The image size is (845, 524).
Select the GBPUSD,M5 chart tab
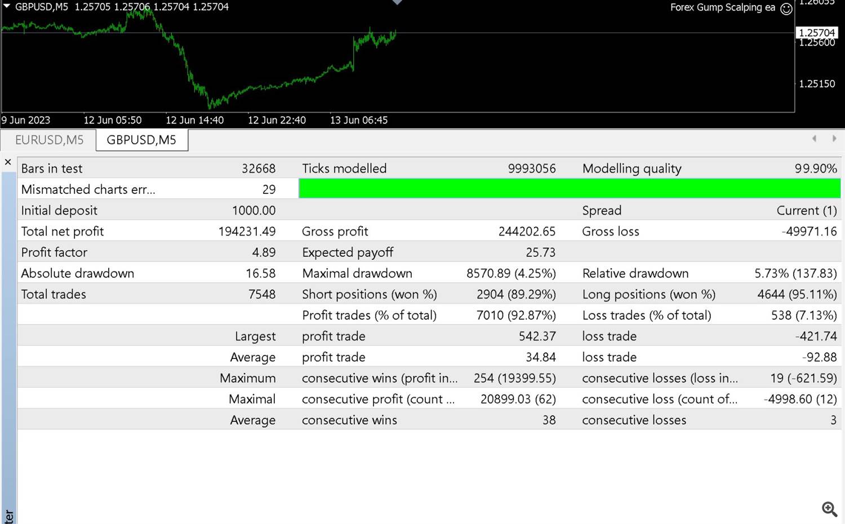[x=141, y=140]
